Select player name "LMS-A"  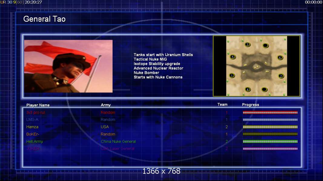(32, 119)
